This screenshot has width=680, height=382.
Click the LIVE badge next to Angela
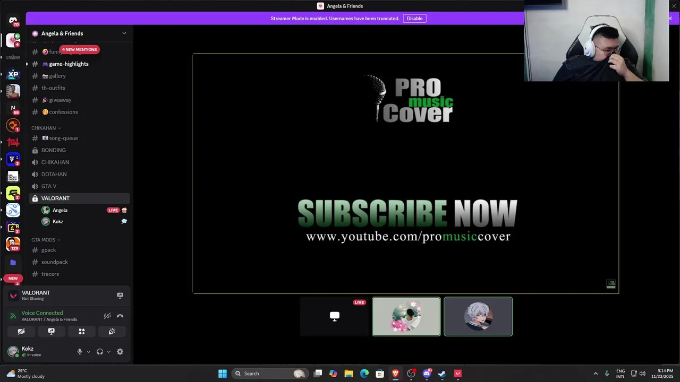coord(113,210)
